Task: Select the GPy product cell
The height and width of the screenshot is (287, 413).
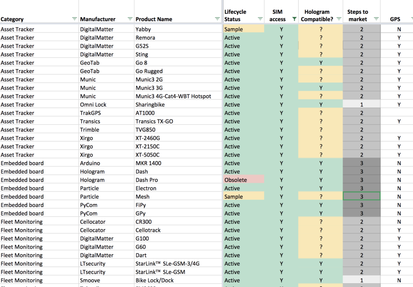Action: (178, 213)
